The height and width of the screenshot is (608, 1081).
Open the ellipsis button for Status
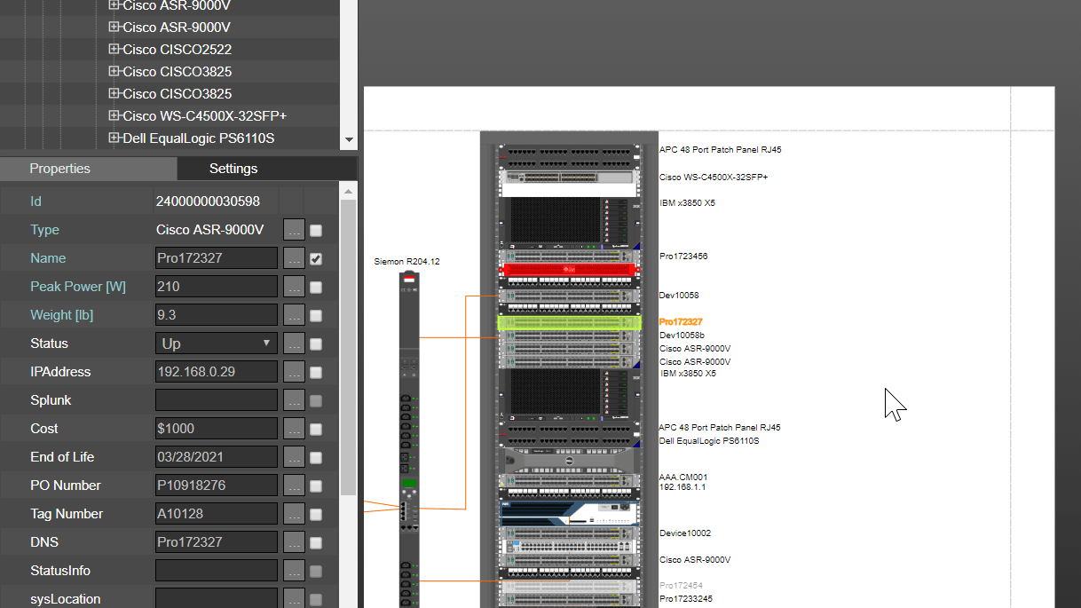pos(294,343)
